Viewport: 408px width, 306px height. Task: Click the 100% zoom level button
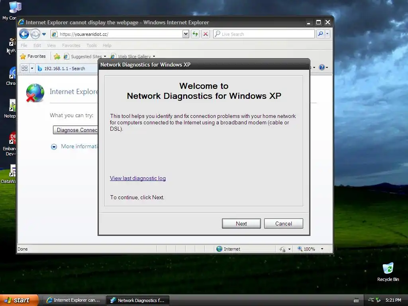306,249
